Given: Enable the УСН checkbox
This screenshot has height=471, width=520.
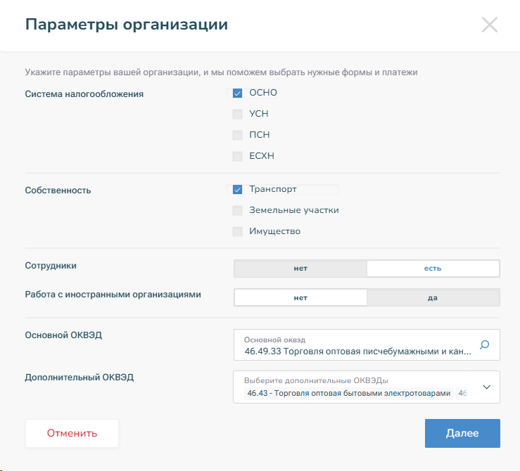Looking at the screenshot, I should point(238,114).
